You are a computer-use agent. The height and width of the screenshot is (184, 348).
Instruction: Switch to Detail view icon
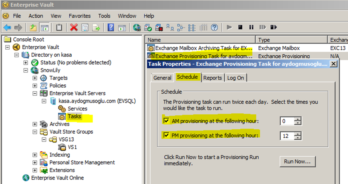[203, 28]
